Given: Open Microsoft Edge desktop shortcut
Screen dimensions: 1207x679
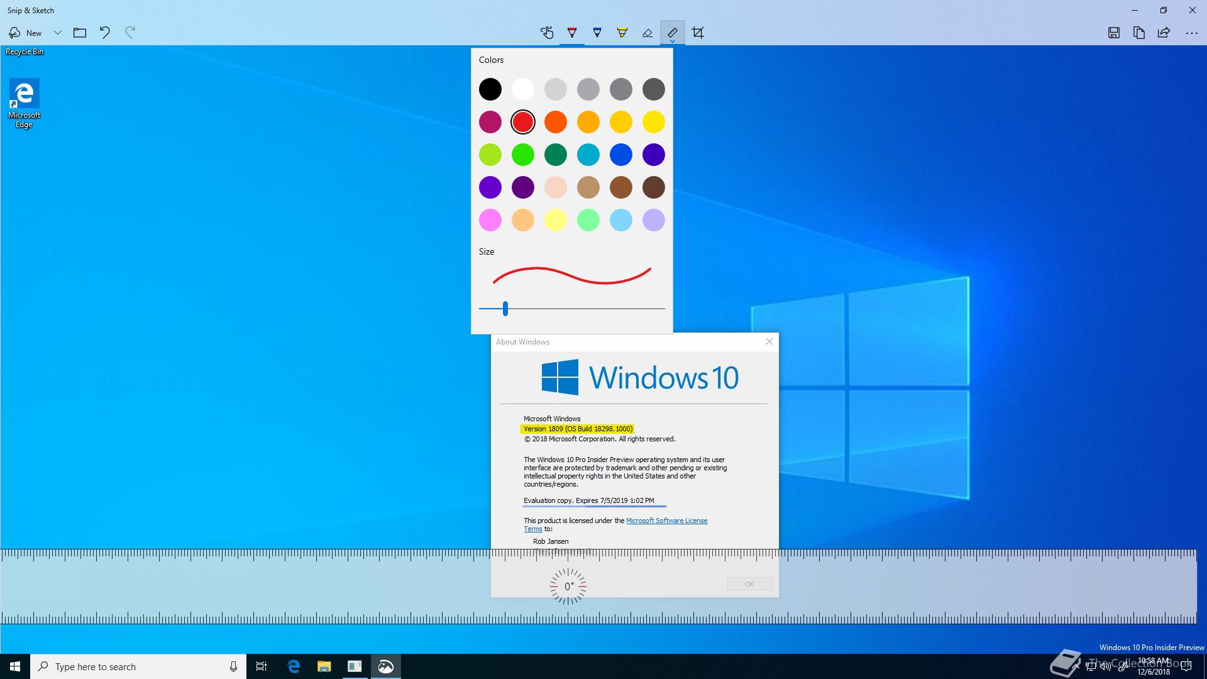Looking at the screenshot, I should pyautogui.click(x=25, y=104).
